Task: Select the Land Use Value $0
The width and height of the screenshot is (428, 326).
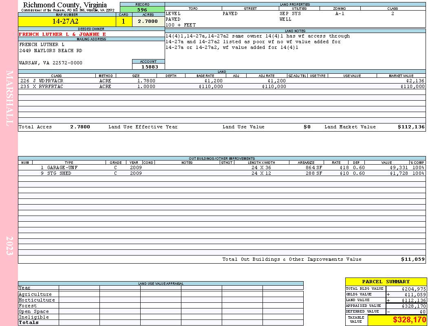Action: pyautogui.click(x=307, y=127)
